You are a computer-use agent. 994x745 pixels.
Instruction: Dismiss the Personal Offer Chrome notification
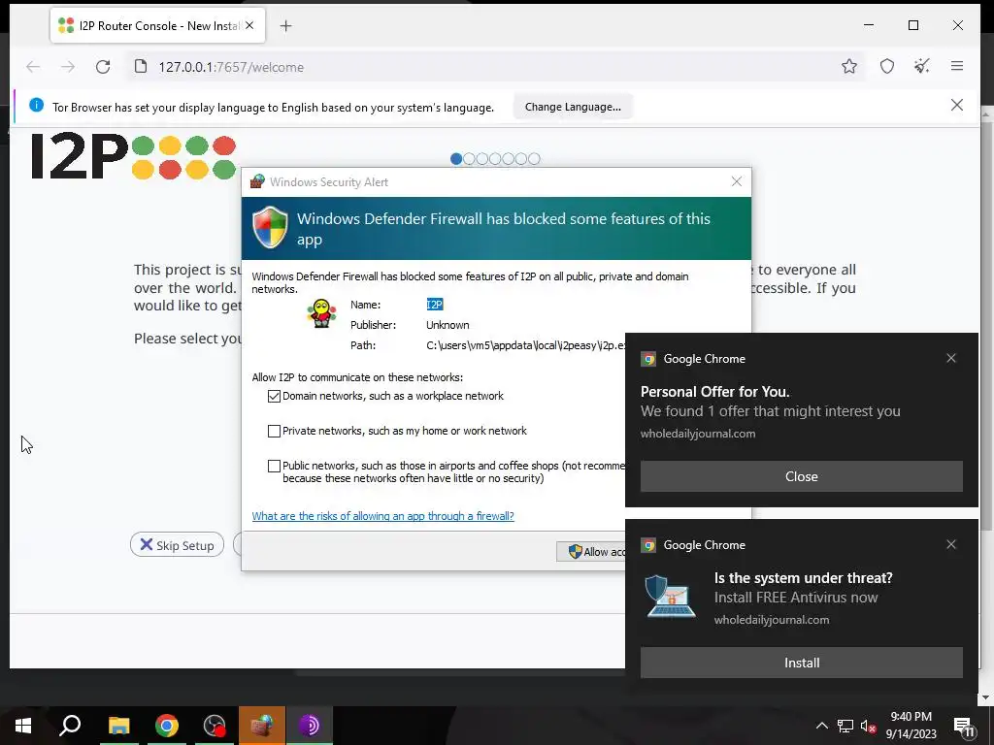point(951,358)
